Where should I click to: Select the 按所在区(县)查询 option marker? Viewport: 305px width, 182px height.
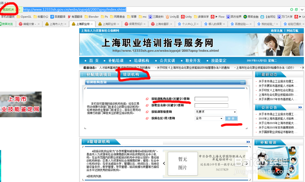[x=147, y=118]
